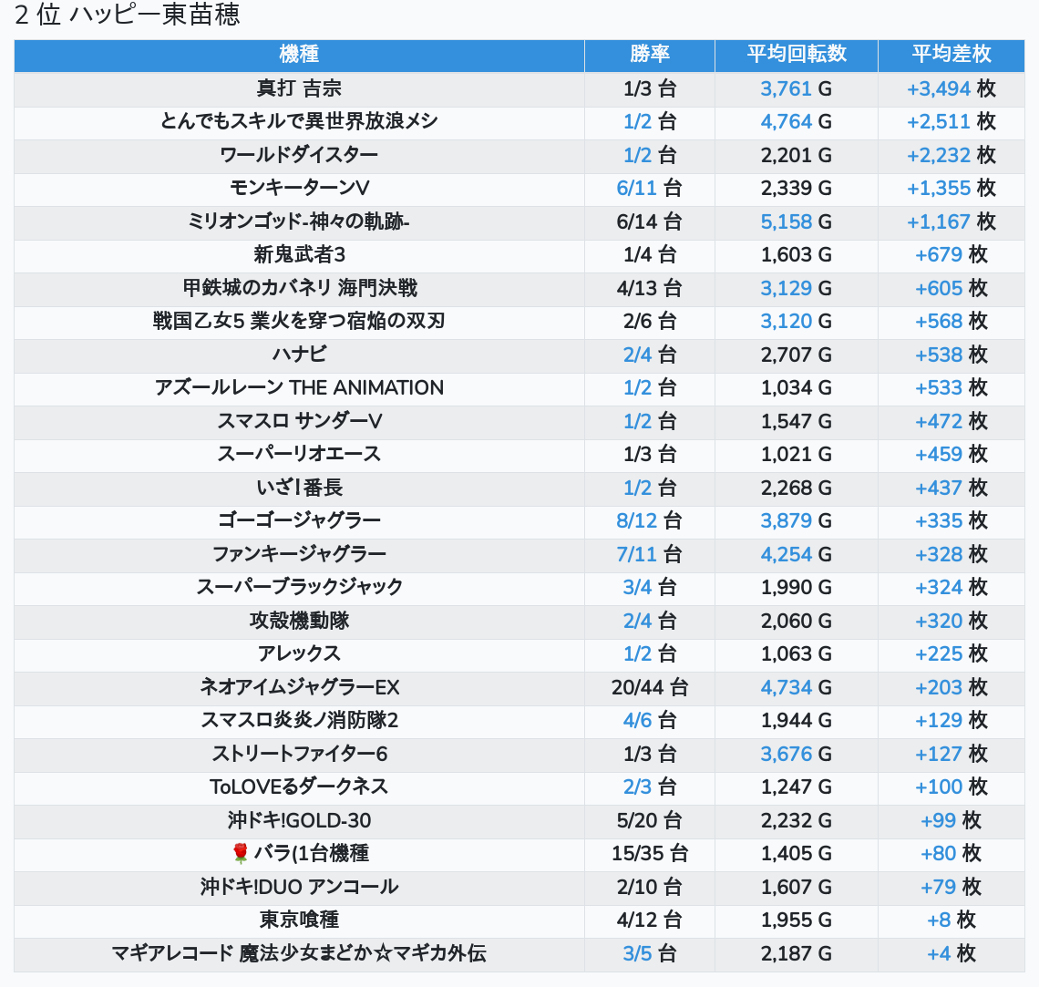Click average spins 3,676 G for ストリートファイター6

796,754
